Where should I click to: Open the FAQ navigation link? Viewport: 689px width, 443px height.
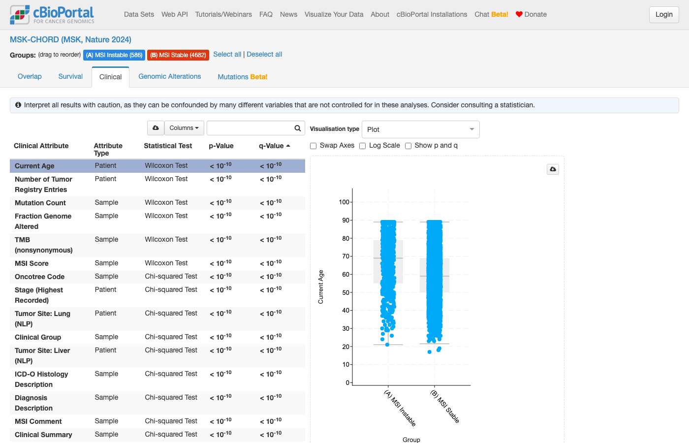(266, 14)
